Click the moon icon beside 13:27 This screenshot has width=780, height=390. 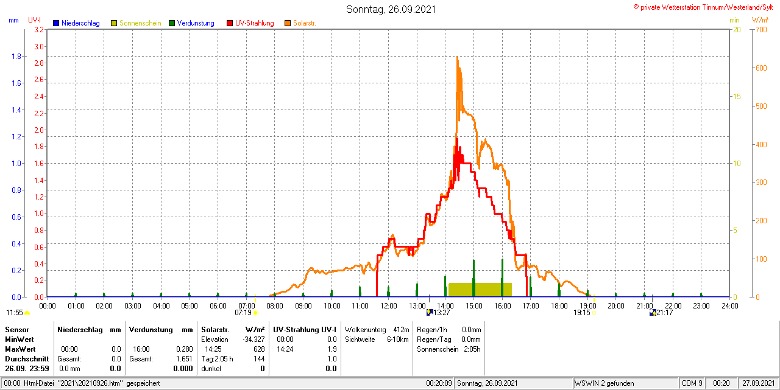(x=430, y=313)
